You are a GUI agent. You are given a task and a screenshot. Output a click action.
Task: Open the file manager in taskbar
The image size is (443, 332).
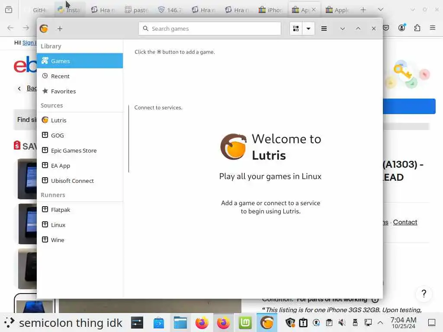tap(180, 322)
